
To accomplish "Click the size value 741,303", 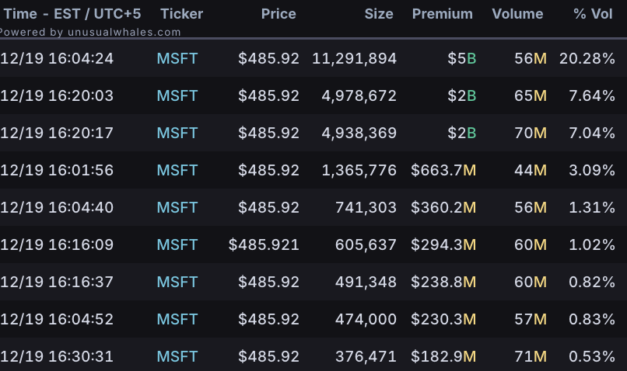I will point(366,207).
